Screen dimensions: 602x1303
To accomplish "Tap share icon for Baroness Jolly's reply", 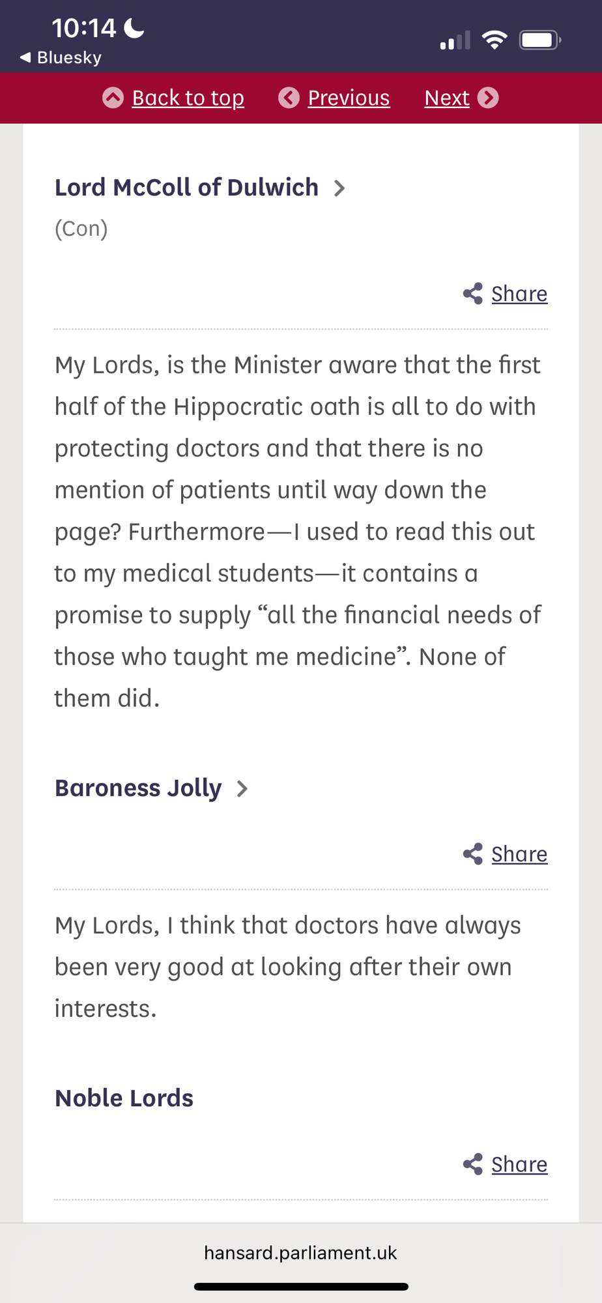I will click(x=473, y=854).
